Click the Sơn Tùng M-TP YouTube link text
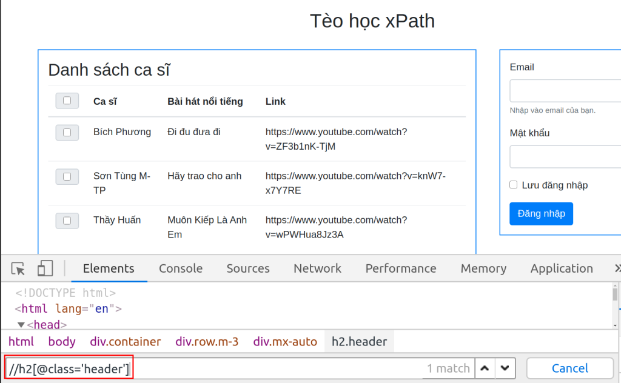 point(355,183)
